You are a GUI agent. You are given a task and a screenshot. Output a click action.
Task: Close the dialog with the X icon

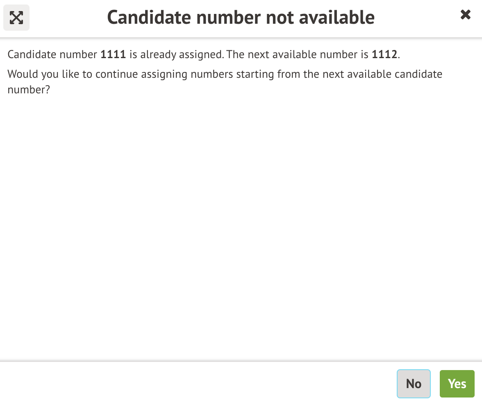click(465, 15)
